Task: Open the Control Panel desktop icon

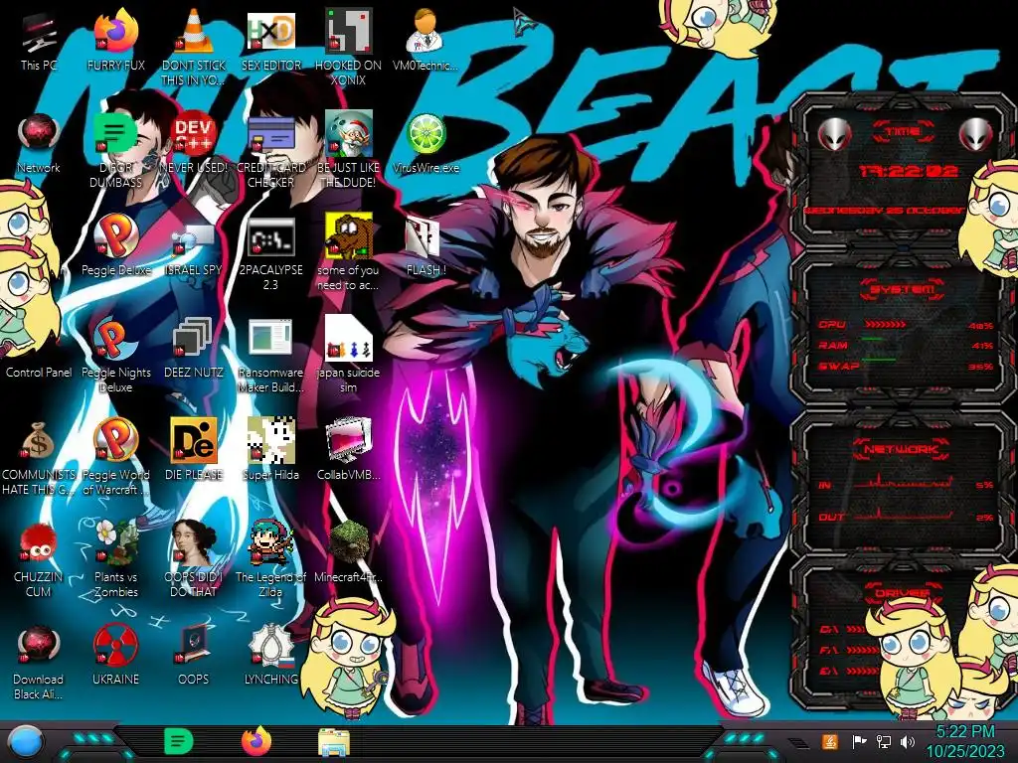Action: tap(39, 373)
